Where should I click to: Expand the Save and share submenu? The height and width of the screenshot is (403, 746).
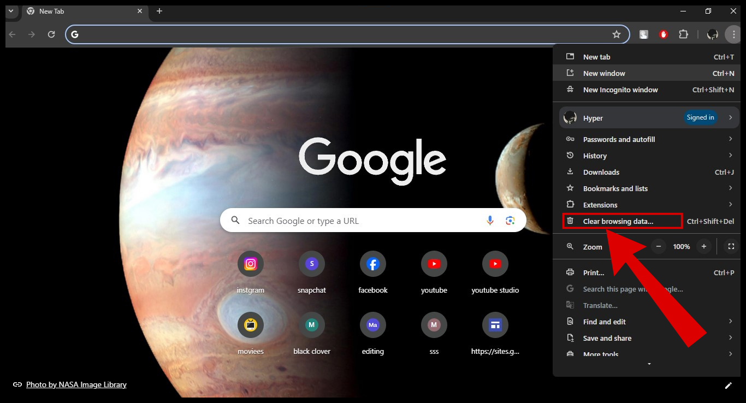pyautogui.click(x=730, y=338)
